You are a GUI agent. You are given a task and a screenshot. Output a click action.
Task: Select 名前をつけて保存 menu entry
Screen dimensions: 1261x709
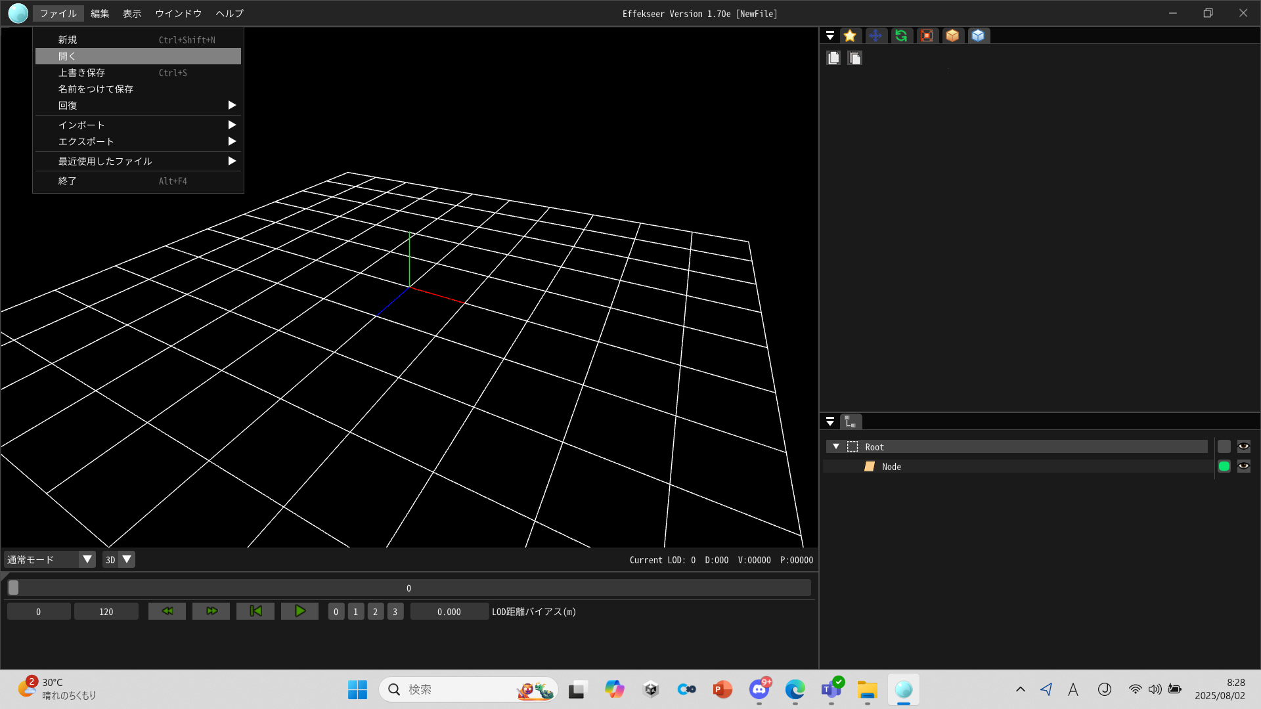[x=96, y=89]
